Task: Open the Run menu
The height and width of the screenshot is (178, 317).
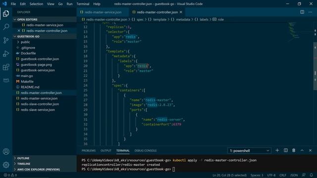Action: [x=69, y=4]
